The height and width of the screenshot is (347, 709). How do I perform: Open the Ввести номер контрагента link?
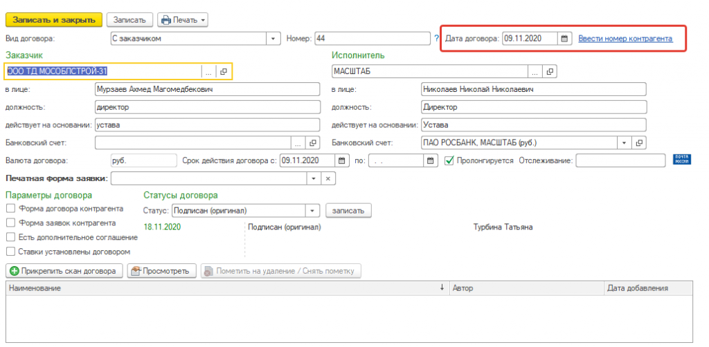(x=625, y=39)
